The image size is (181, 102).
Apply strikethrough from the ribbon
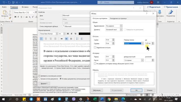click(x=27, y=17)
